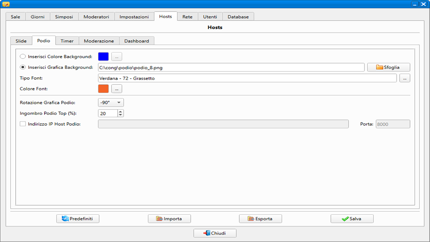Switch to the Rete tab
The width and height of the screenshot is (430, 242).
(x=187, y=17)
